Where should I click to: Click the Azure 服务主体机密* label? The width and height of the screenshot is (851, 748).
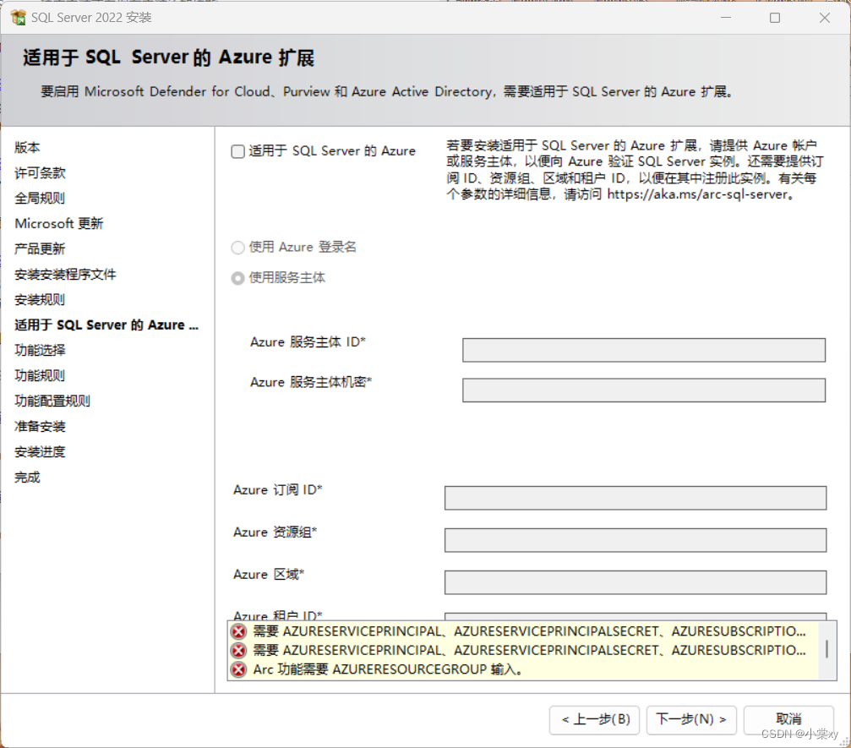pos(310,382)
